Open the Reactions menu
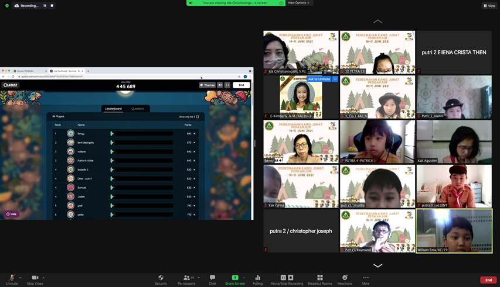500x287 pixels. click(x=345, y=278)
